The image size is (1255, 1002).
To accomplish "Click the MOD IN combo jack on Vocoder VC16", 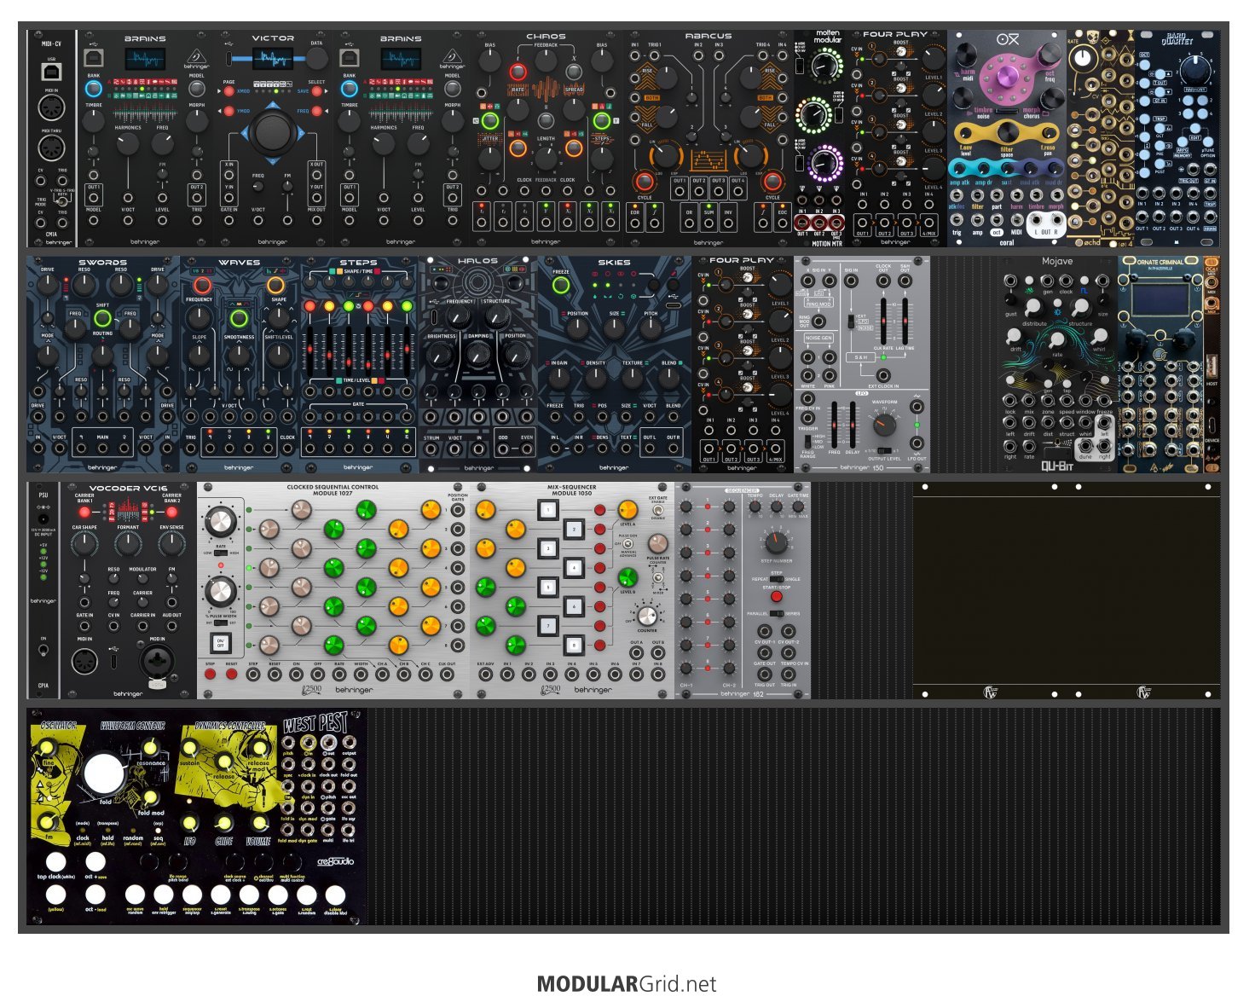I will [157, 661].
